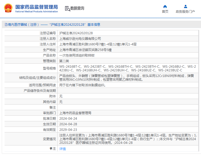Viewport: 201px width, 155px height.
Task: Click the 生产地址 row label
Action: pyautogui.click(x=49, y=50)
